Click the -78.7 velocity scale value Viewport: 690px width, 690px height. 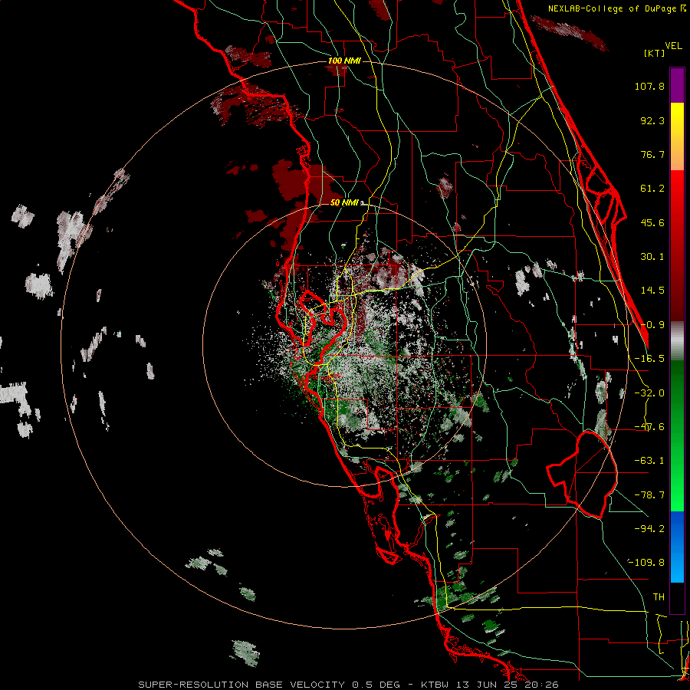[x=649, y=495]
